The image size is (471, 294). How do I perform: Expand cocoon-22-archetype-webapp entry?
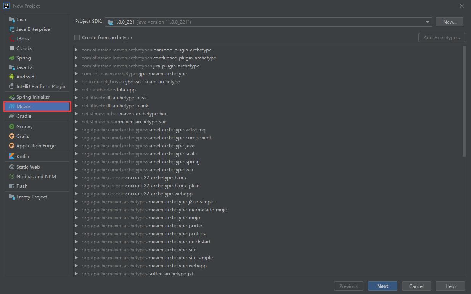[77, 194]
